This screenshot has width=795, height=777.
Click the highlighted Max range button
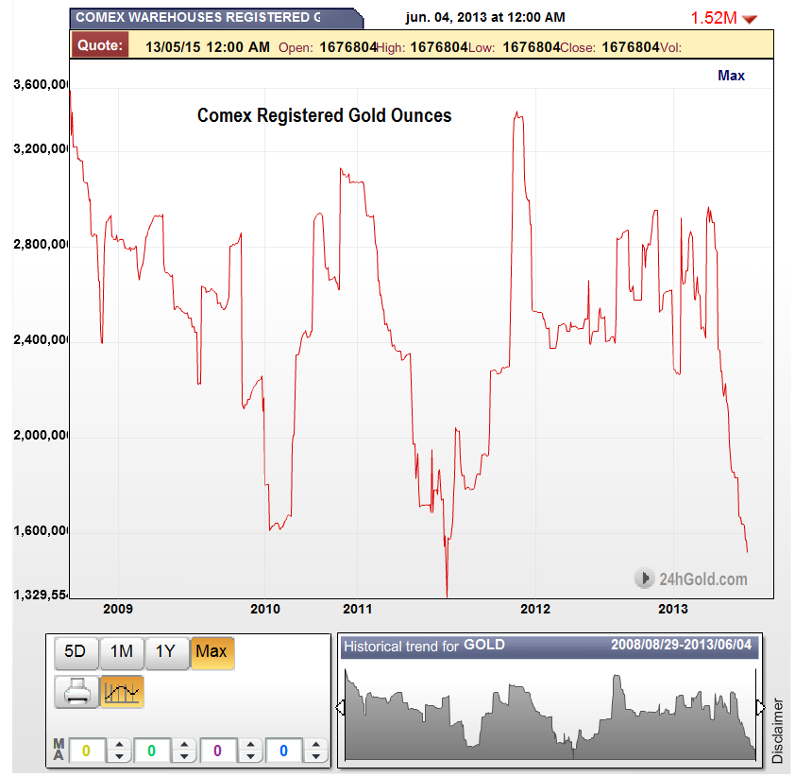point(211,653)
